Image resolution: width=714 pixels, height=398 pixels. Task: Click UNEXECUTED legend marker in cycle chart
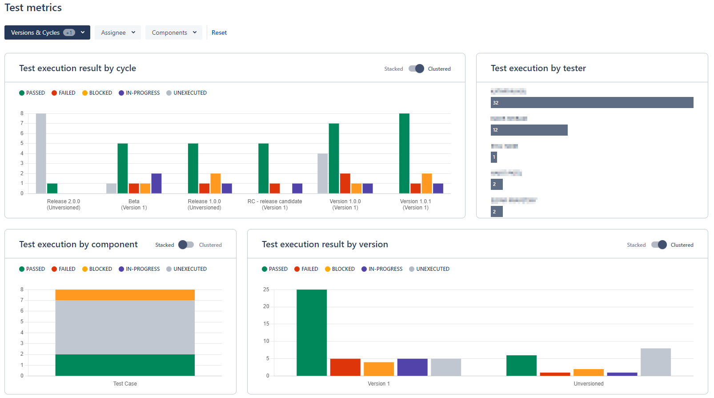(x=169, y=93)
